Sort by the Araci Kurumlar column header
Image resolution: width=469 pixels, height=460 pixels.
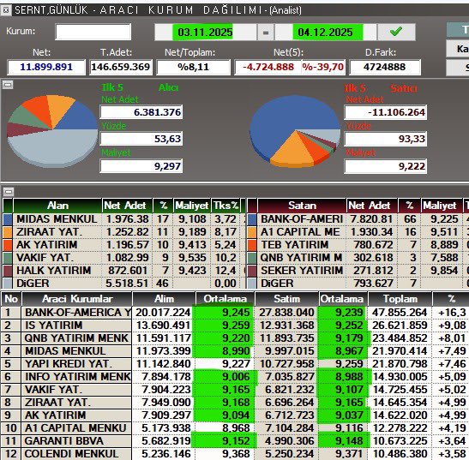pyautogui.click(x=77, y=299)
